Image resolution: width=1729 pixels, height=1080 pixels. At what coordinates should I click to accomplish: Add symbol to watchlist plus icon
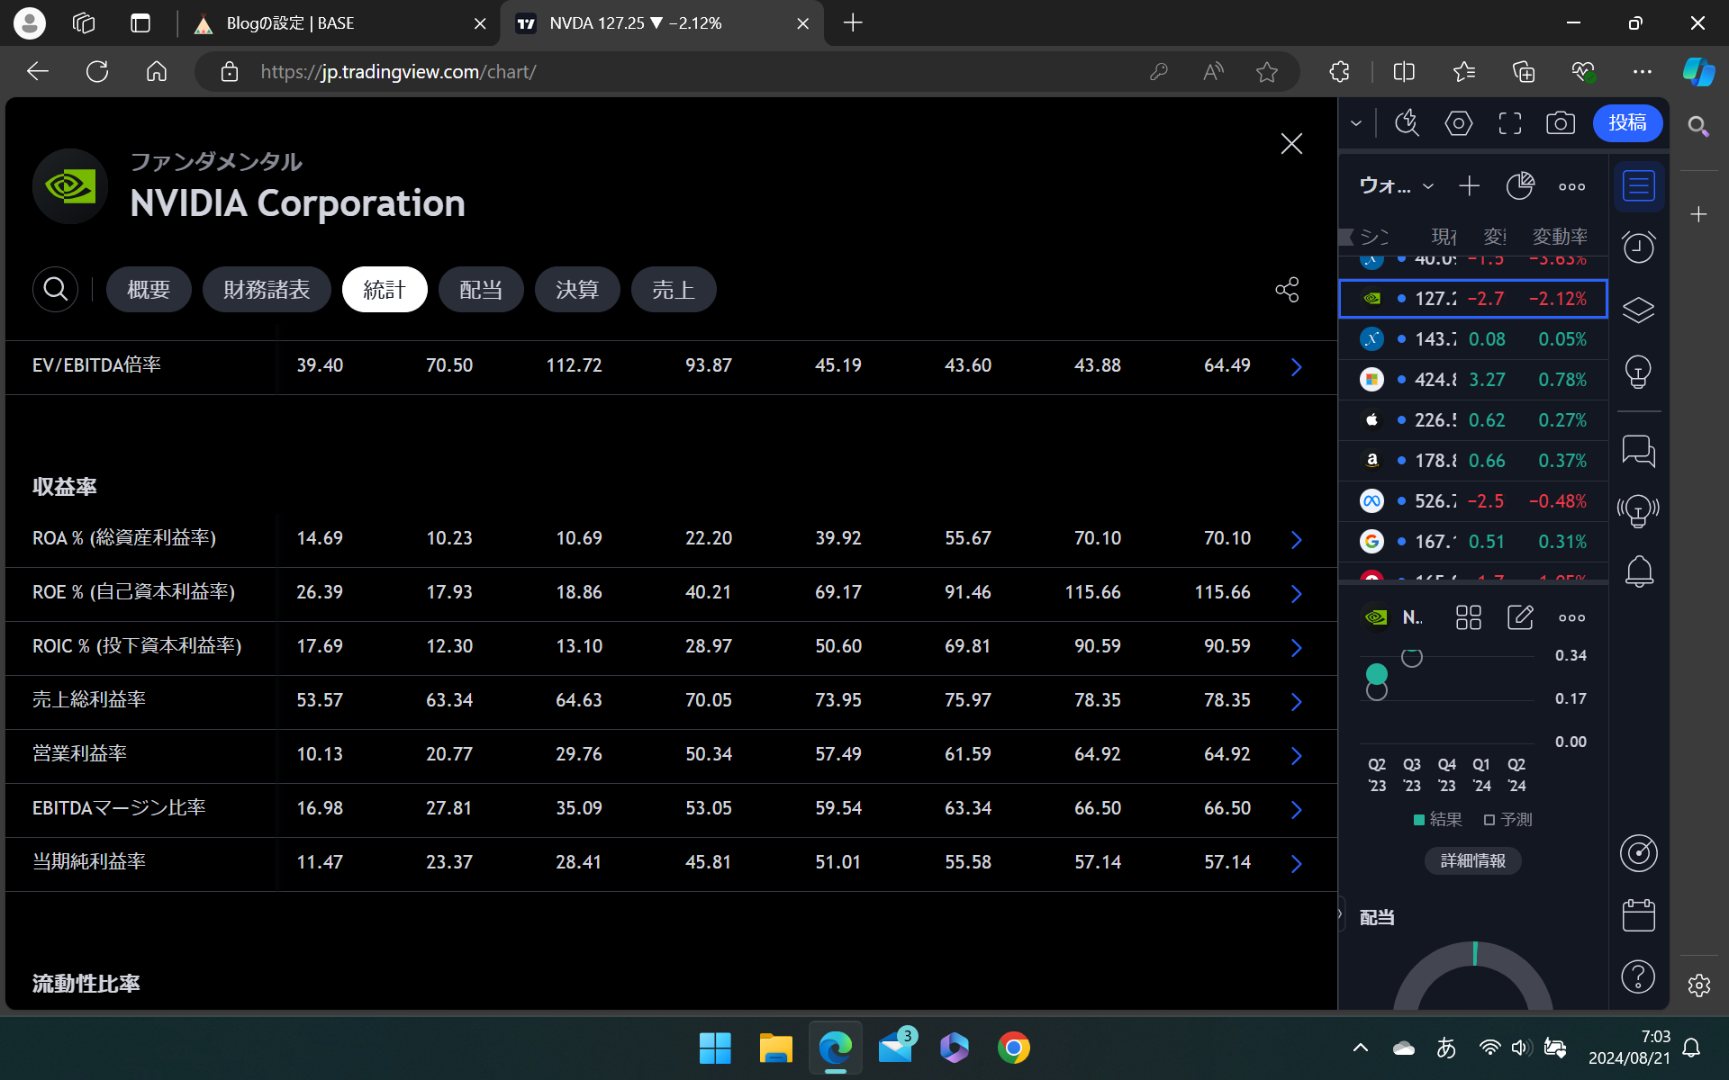(1469, 186)
